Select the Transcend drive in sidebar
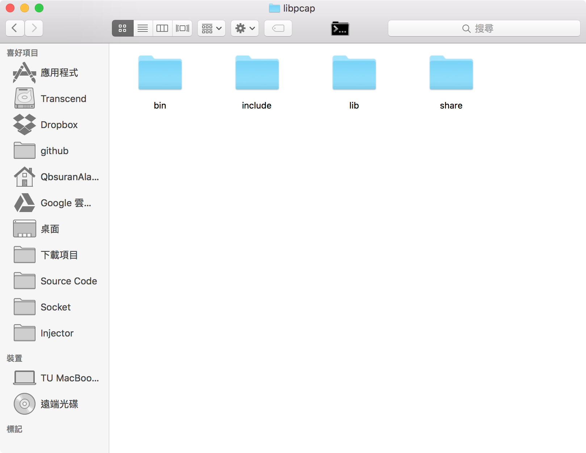This screenshot has height=453, width=586. (63, 99)
